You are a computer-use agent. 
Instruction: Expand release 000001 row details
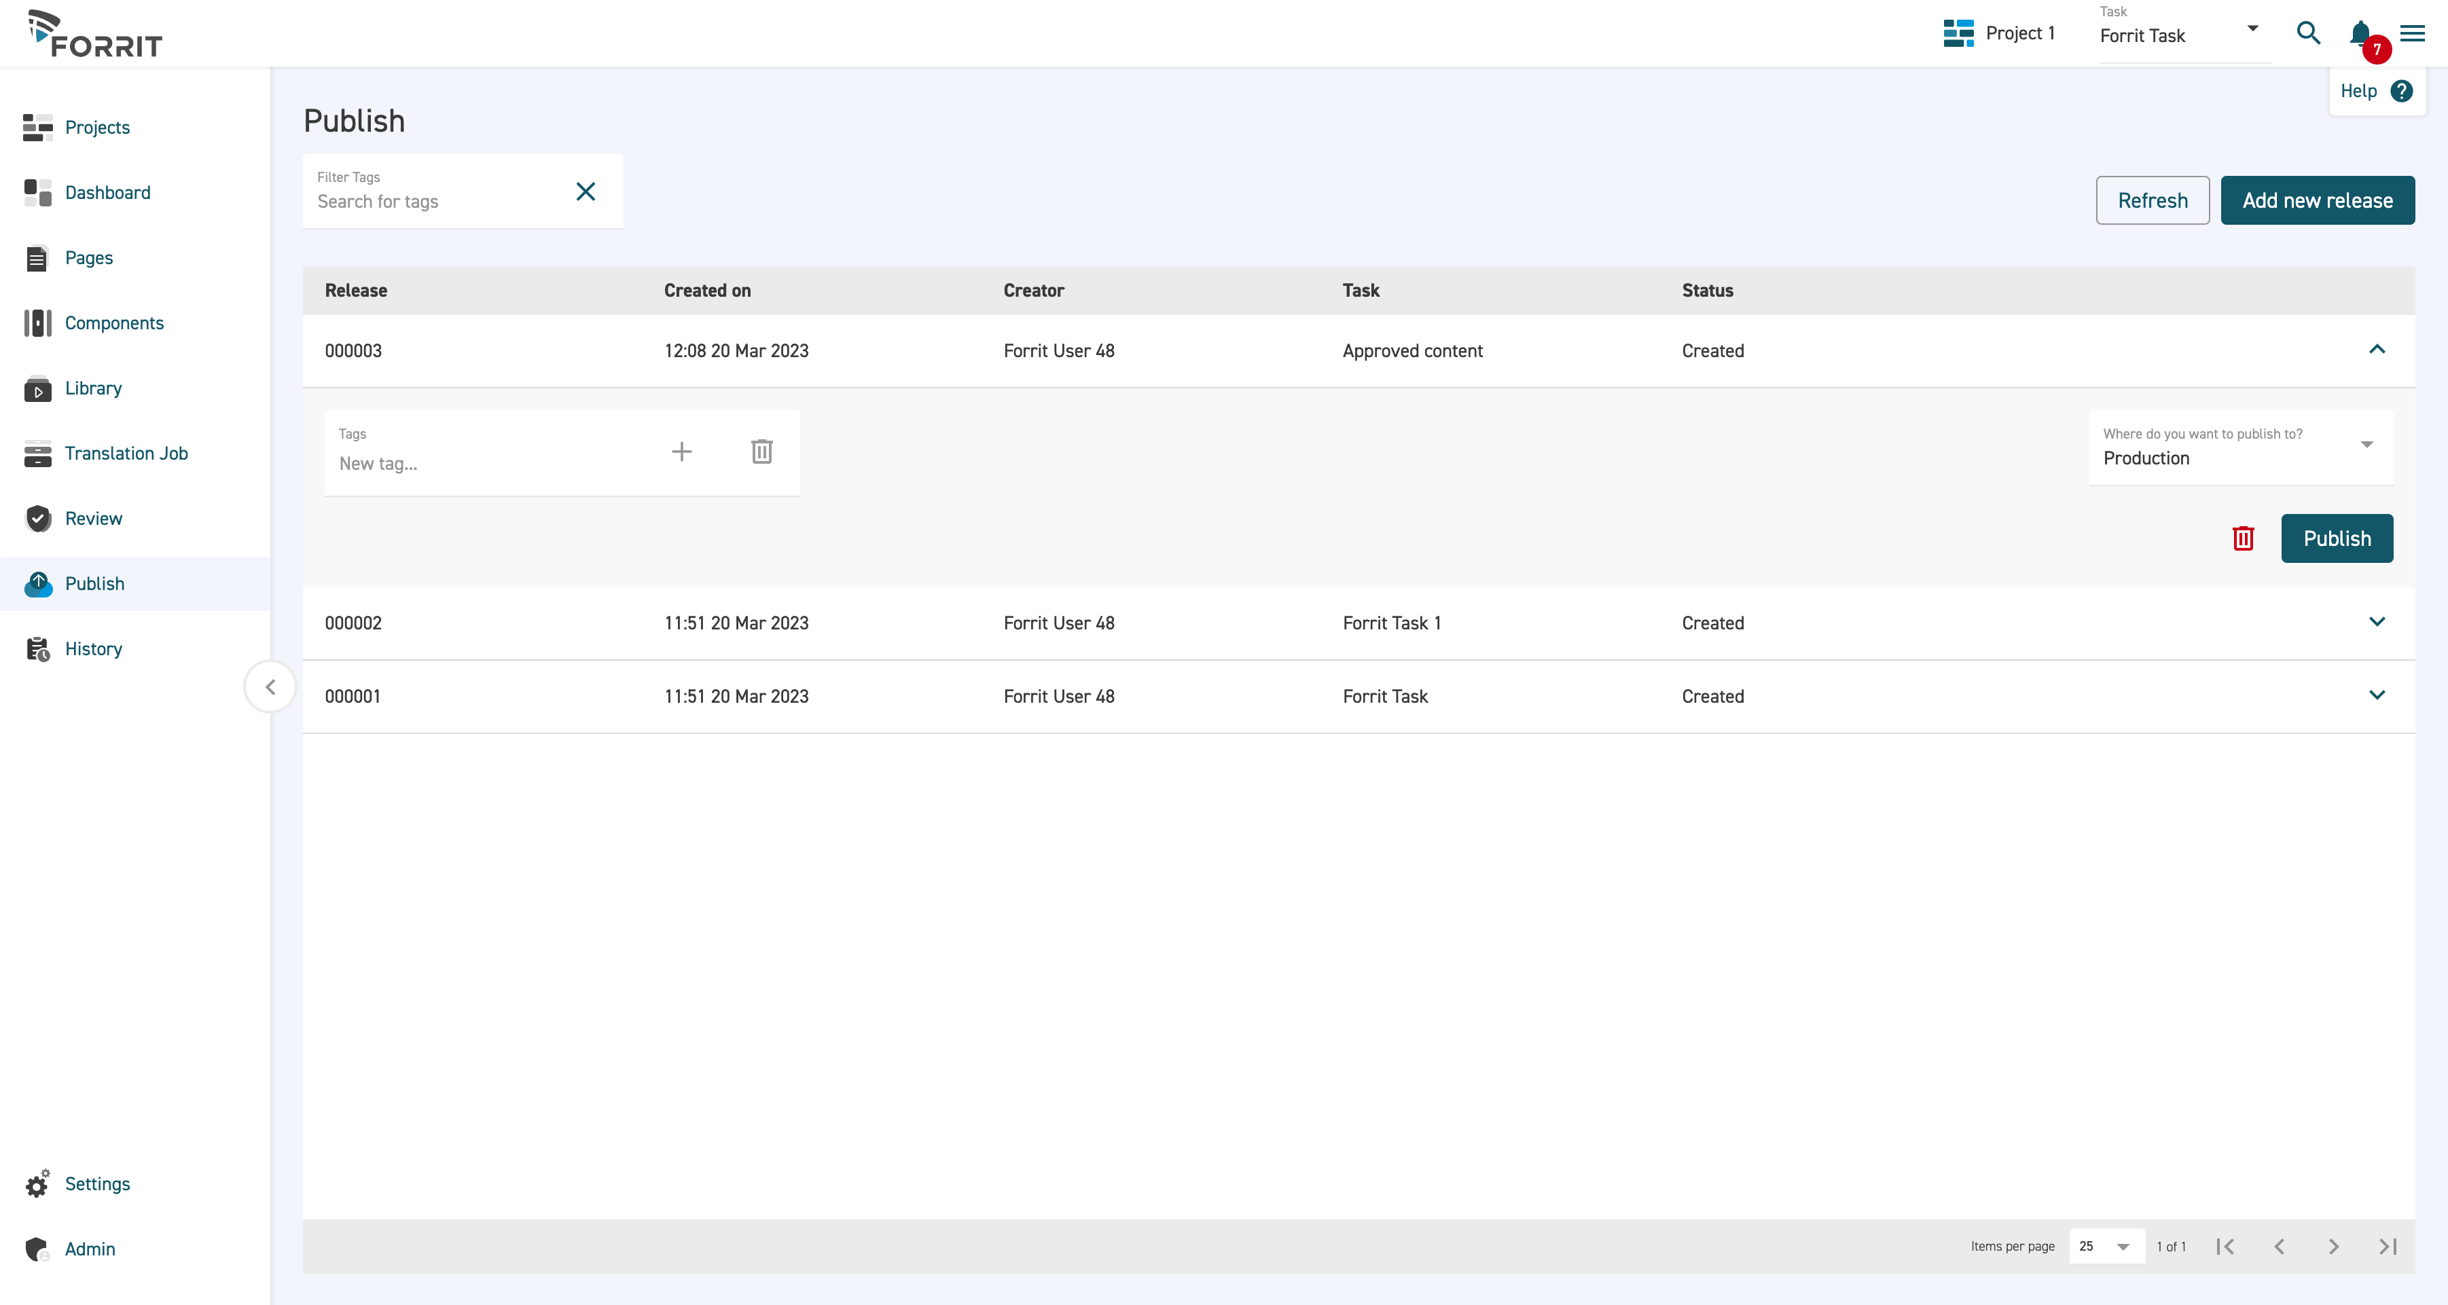click(2375, 695)
